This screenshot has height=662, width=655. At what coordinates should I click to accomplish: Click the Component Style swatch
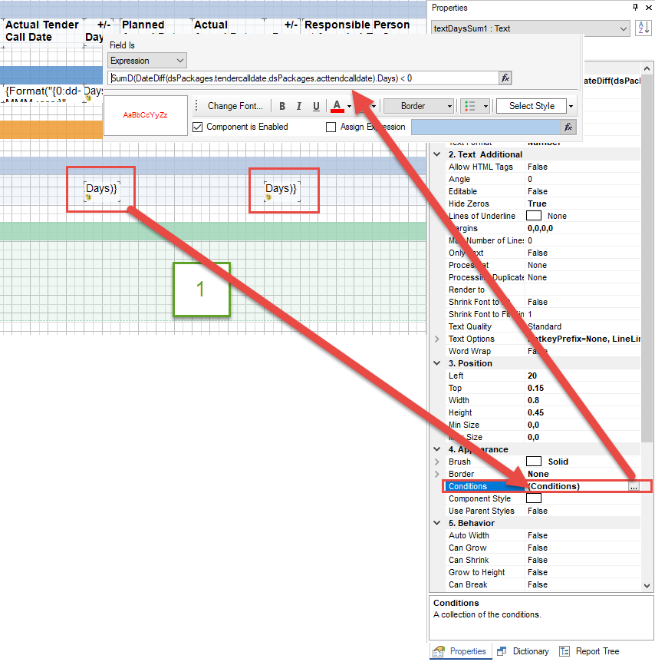coord(534,498)
